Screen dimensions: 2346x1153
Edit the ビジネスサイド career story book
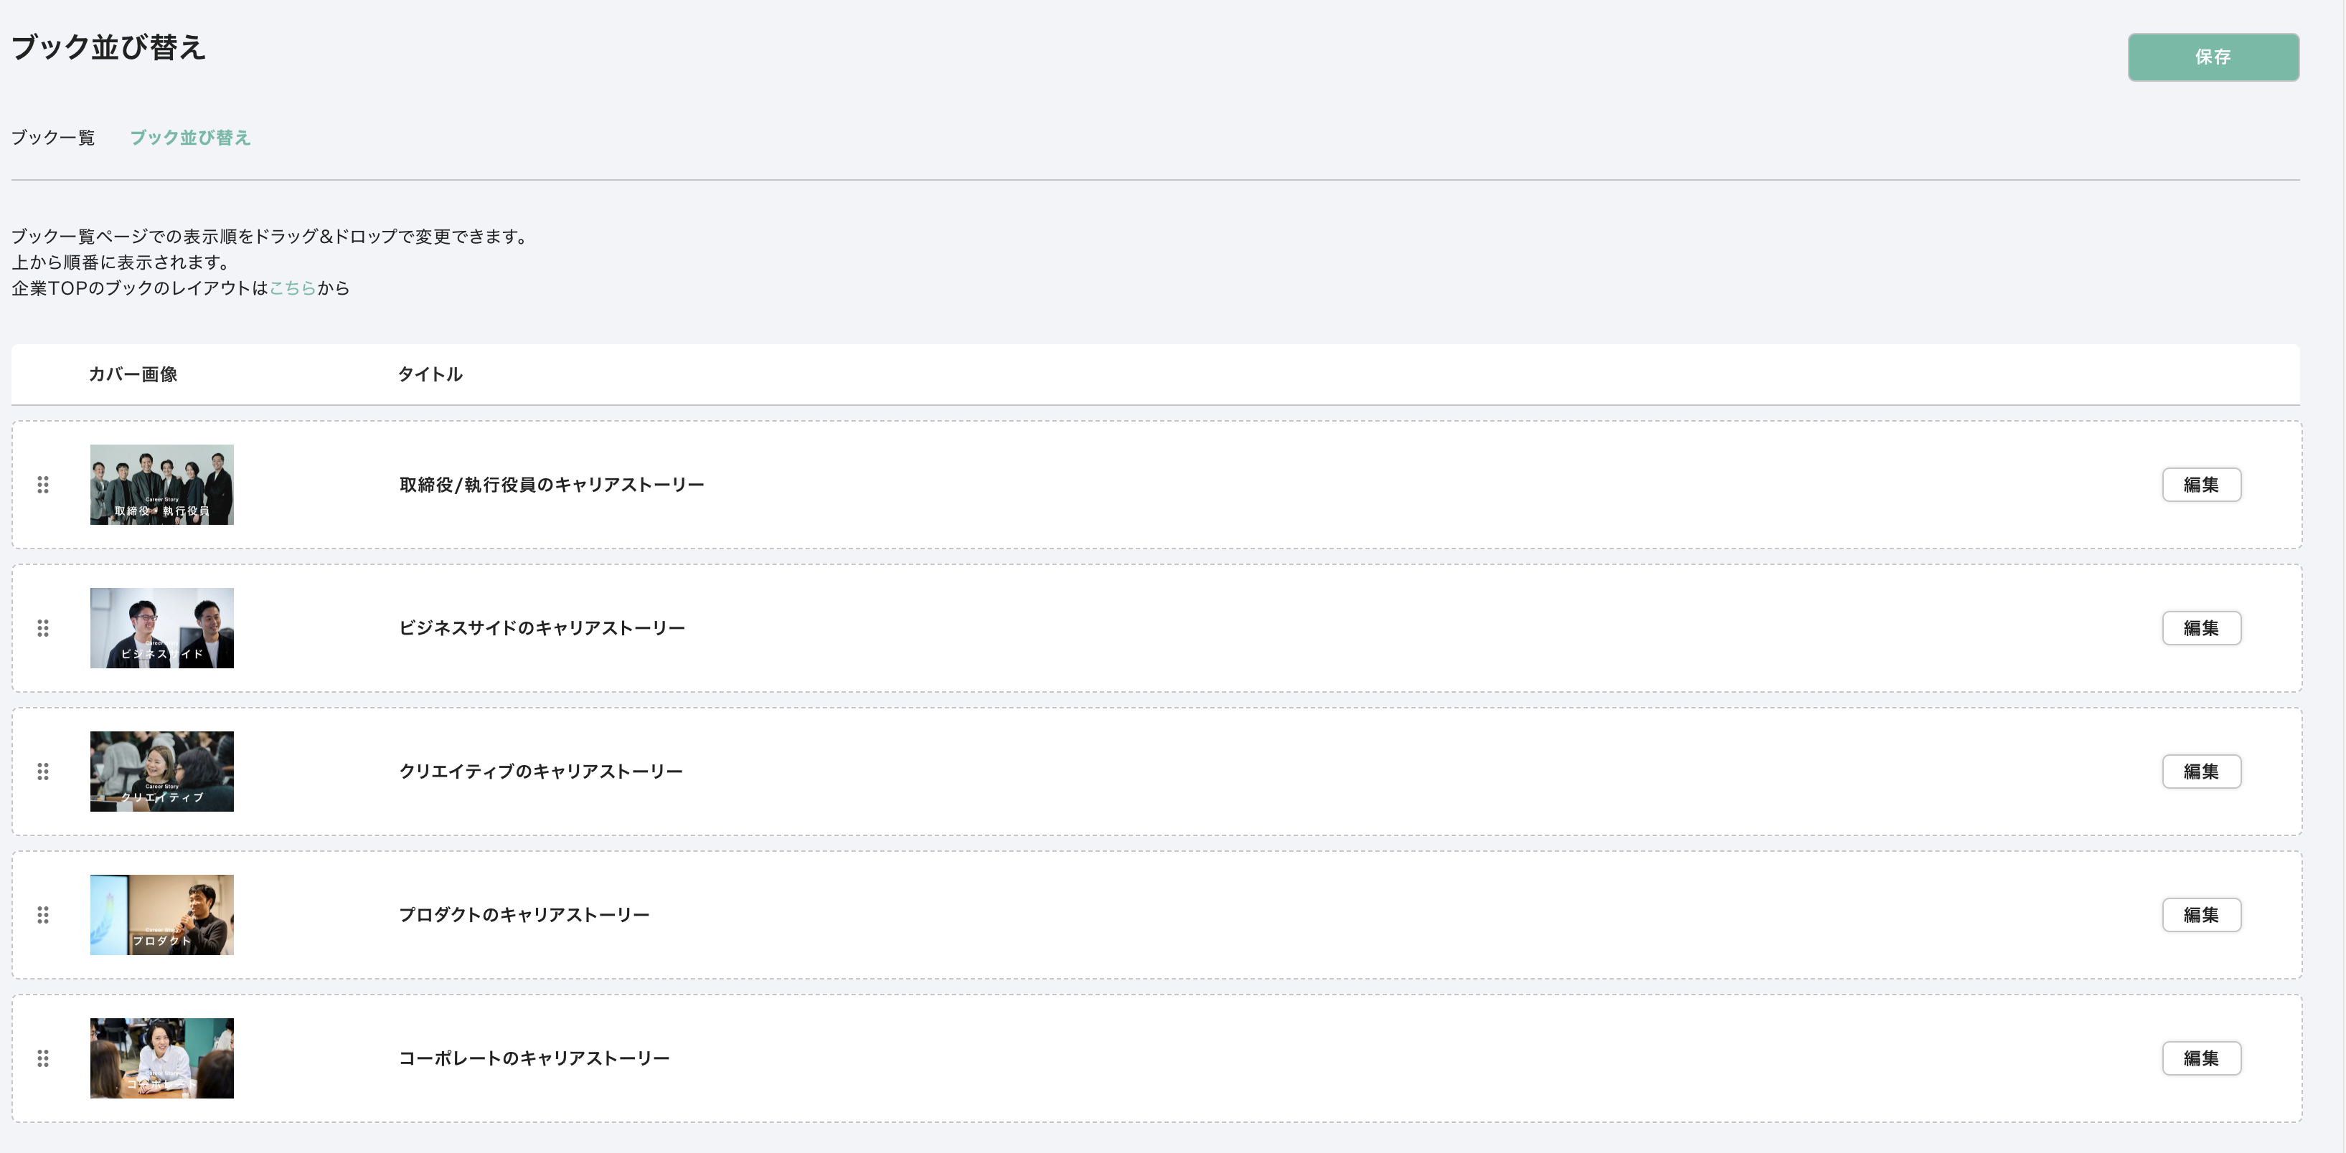(2201, 628)
